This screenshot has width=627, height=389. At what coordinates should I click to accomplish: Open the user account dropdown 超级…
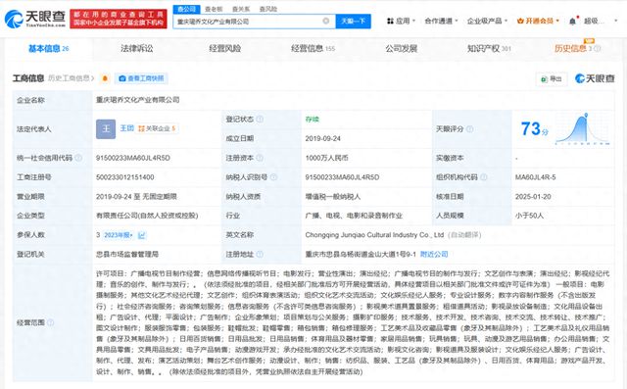(x=601, y=21)
